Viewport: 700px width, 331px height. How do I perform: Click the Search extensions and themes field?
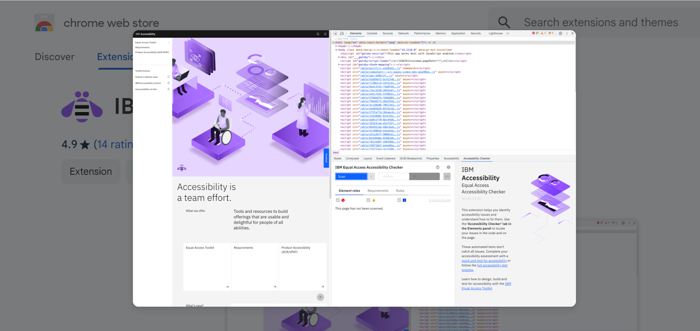pos(601,22)
